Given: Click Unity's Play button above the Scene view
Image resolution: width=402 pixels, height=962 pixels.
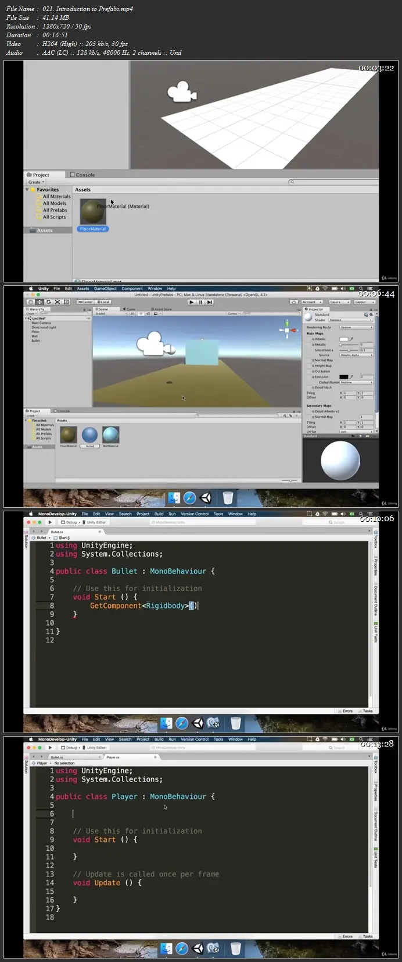Looking at the screenshot, I should click(191, 302).
